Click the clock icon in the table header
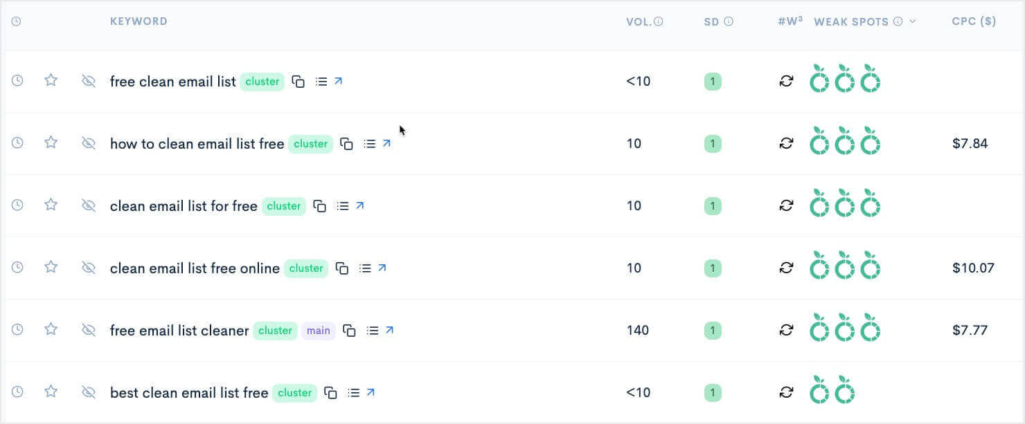This screenshot has height=424, width=1025. pyautogui.click(x=15, y=21)
